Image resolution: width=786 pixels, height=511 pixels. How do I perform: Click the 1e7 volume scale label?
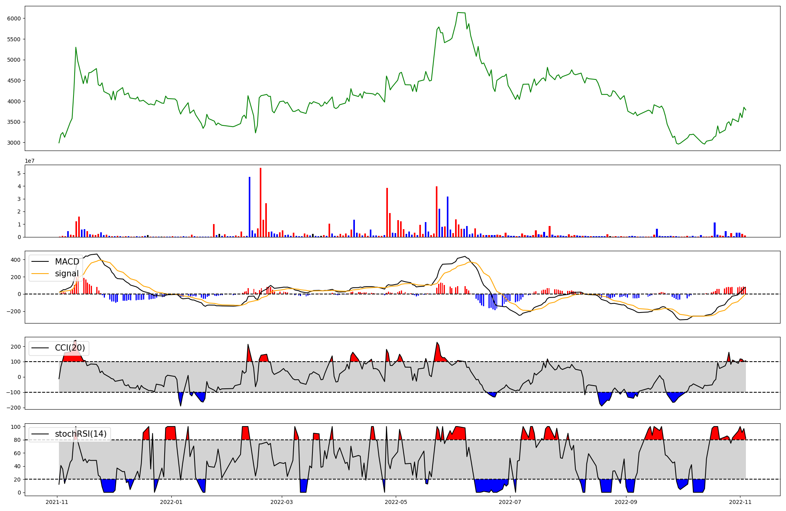point(29,161)
